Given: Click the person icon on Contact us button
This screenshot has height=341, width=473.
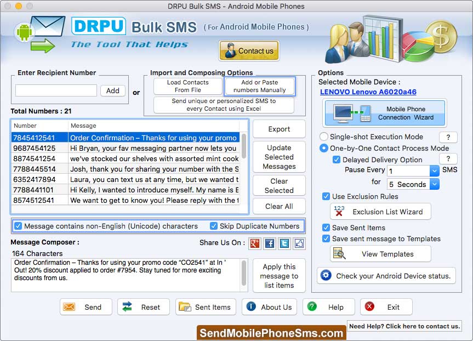Looking at the screenshot, I should (231, 50).
